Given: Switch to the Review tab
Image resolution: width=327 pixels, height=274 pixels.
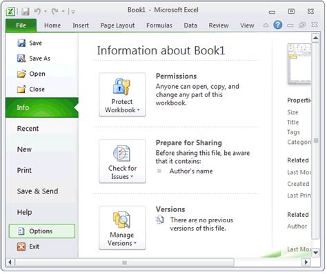Looking at the screenshot, I should click(x=219, y=25).
